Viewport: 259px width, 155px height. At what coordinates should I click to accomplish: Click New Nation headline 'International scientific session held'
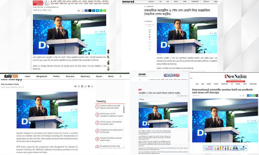click(x=222, y=91)
